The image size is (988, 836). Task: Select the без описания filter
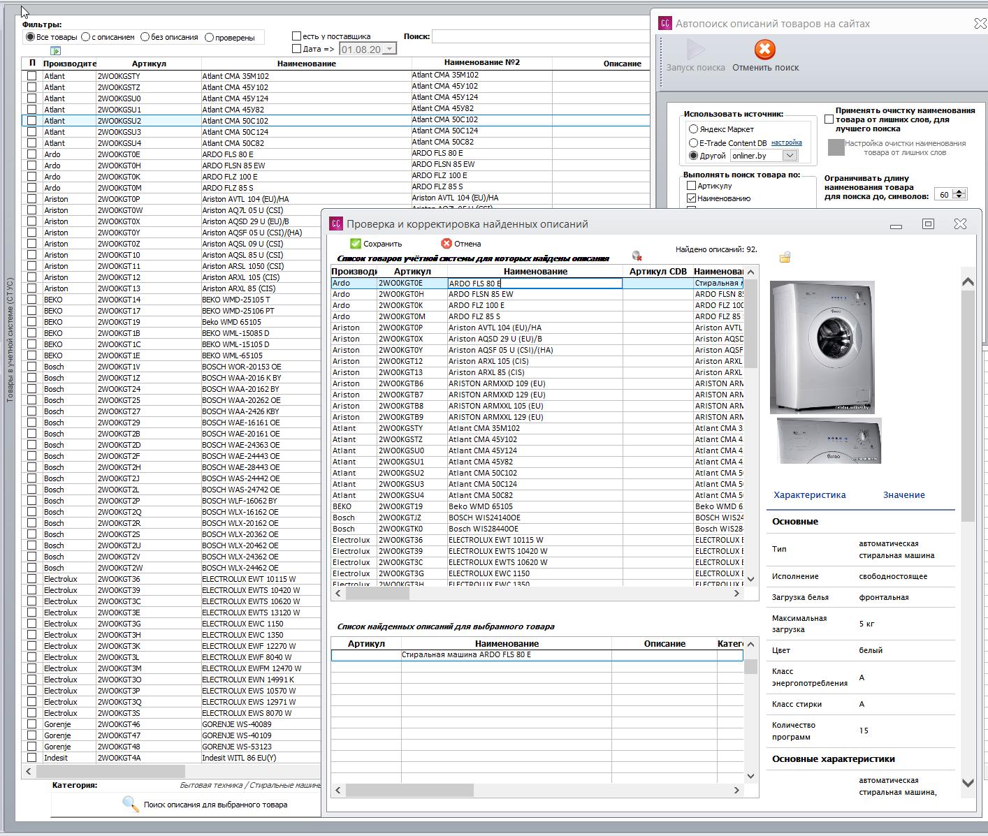tap(145, 37)
